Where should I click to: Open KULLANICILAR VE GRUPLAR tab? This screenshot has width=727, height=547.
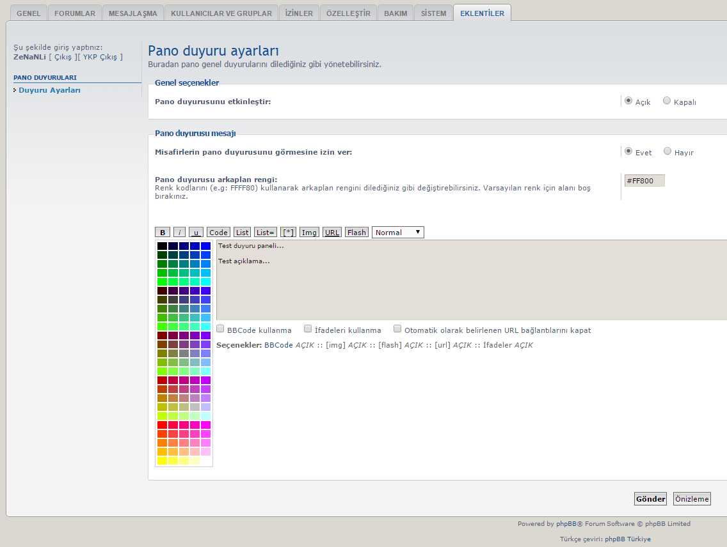pos(221,13)
